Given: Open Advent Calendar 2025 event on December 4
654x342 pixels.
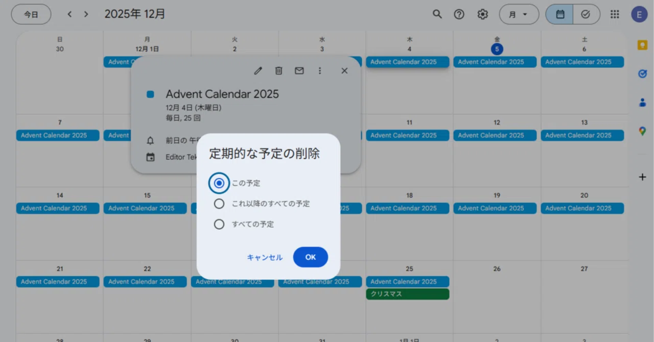Looking at the screenshot, I should 408,62.
